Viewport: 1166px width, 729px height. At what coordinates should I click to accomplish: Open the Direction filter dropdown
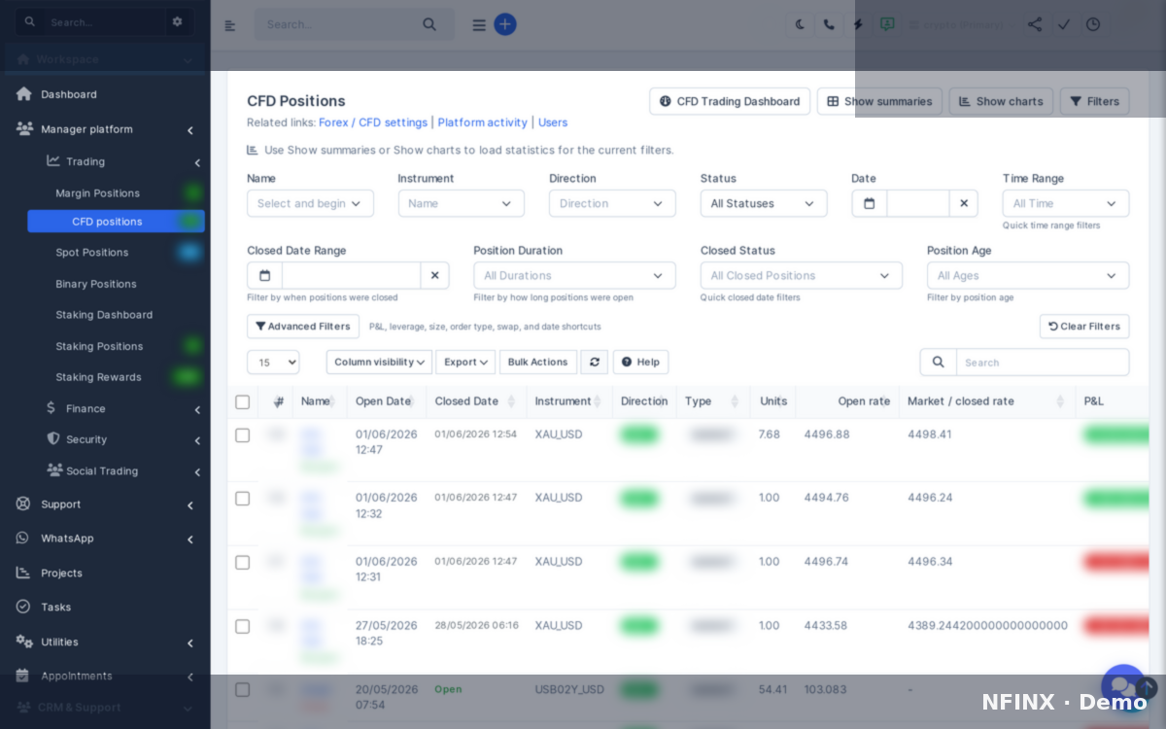point(612,203)
